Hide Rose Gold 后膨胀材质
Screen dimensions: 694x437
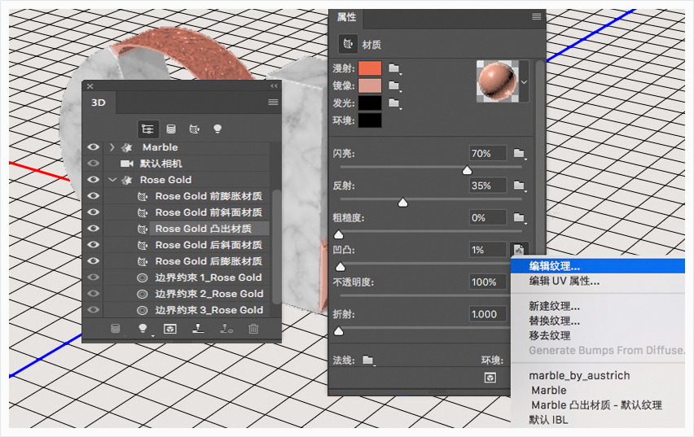(x=94, y=261)
